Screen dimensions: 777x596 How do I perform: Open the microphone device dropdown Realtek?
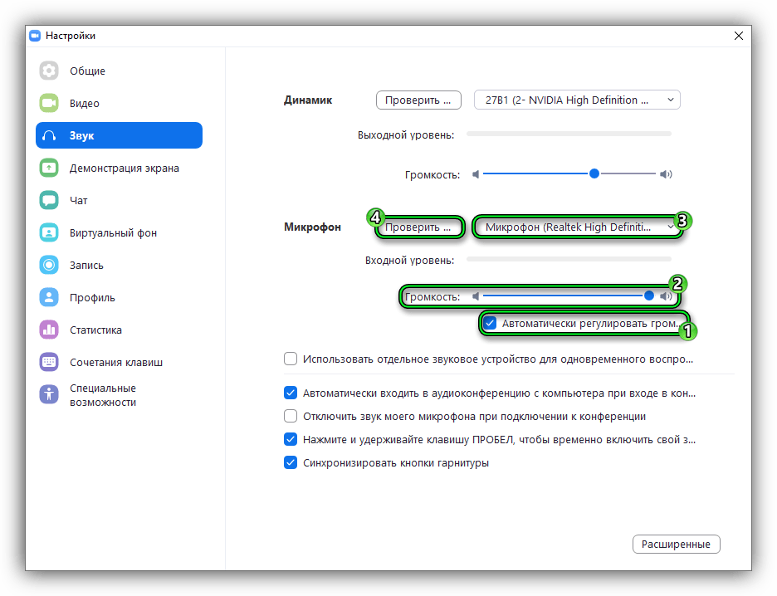[x=577, y=227]
